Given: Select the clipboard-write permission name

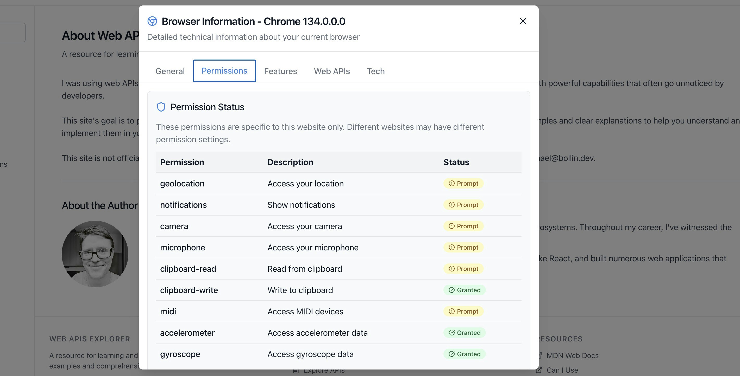Looking at the screenshot, I should (189, 290).
